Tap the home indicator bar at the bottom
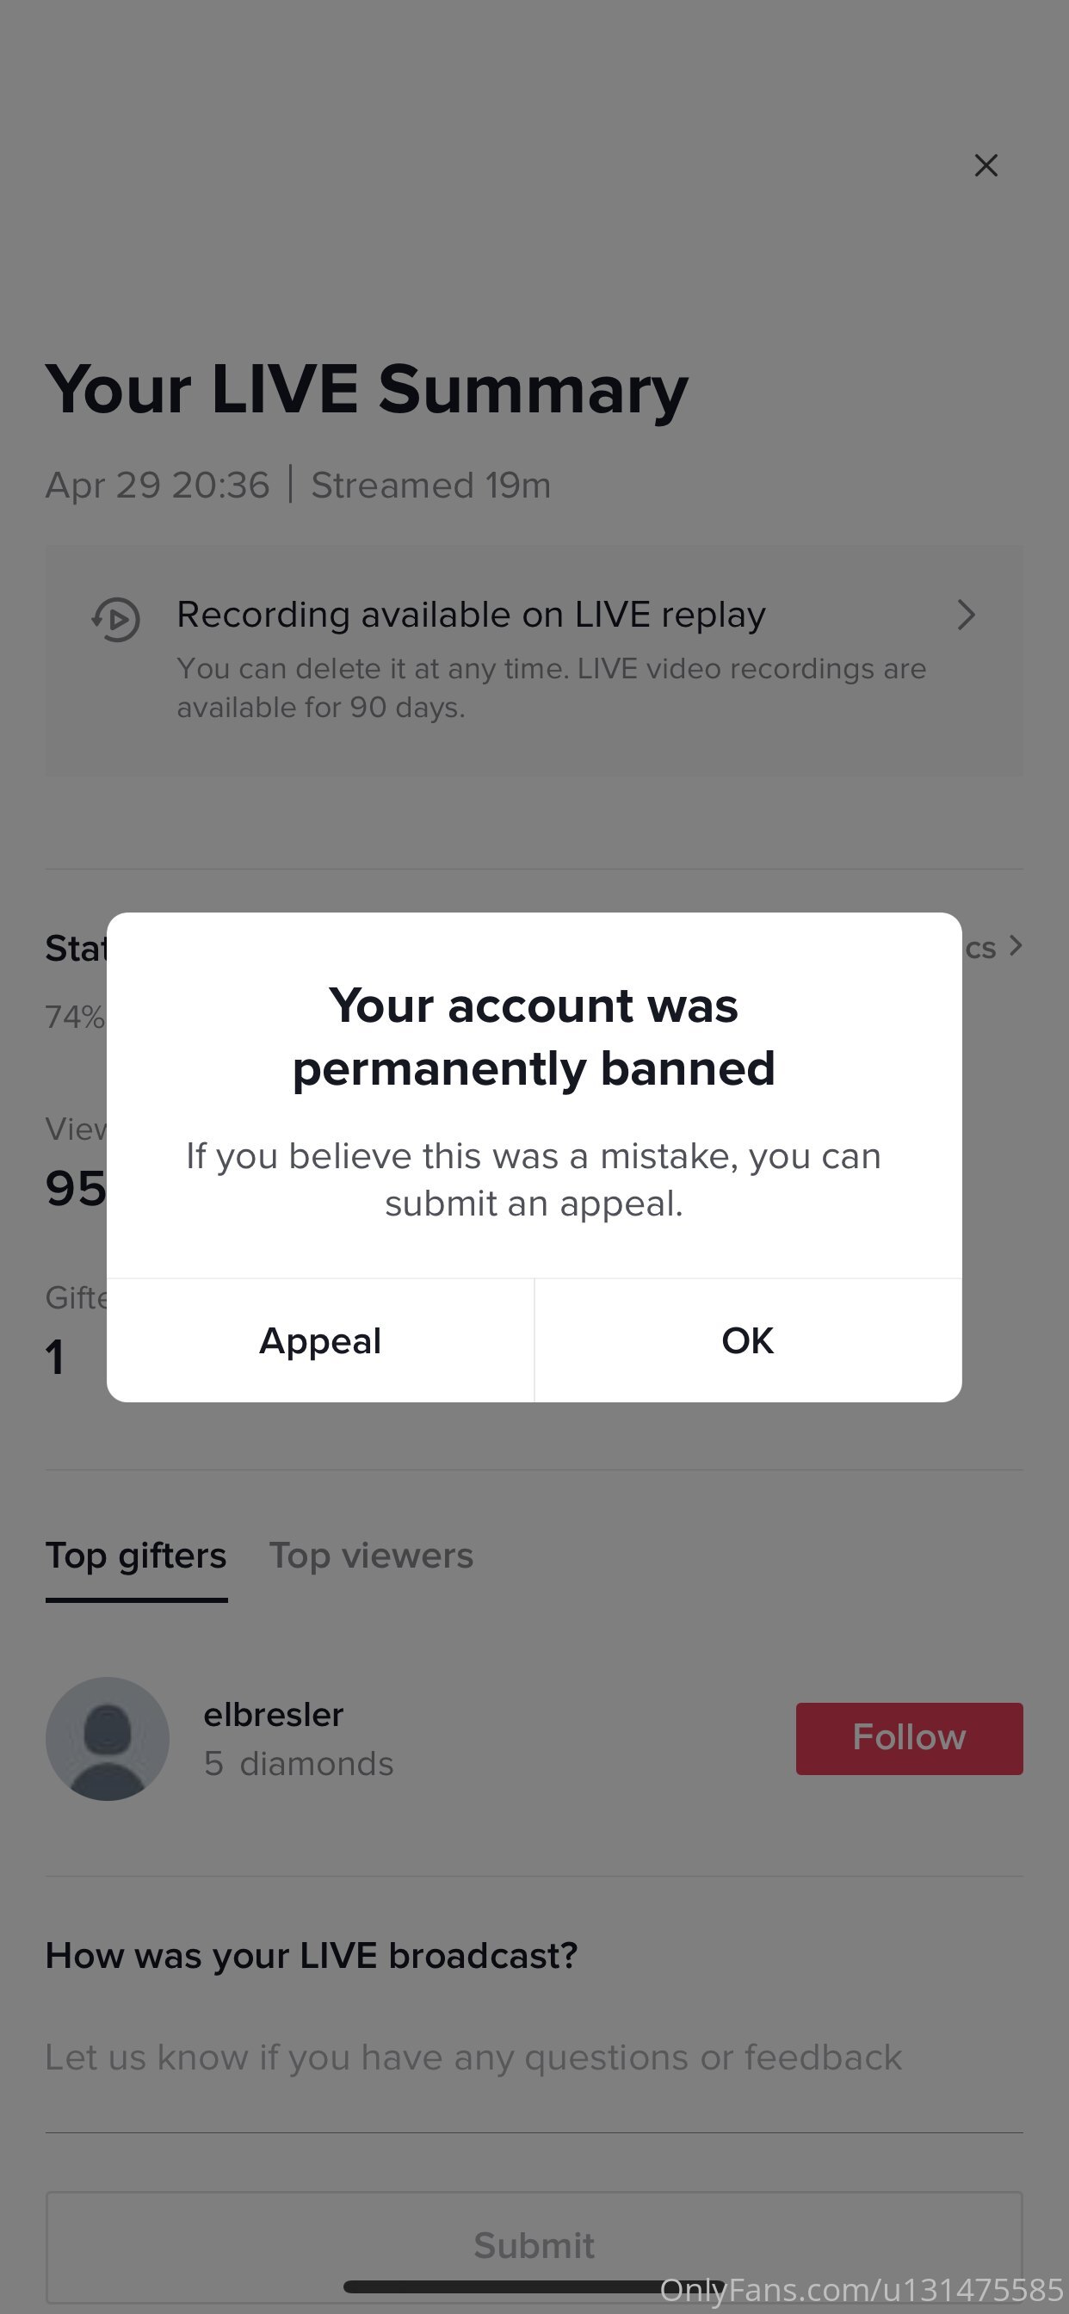This screenshot has width=1069, height=2314. point(534,2287)
